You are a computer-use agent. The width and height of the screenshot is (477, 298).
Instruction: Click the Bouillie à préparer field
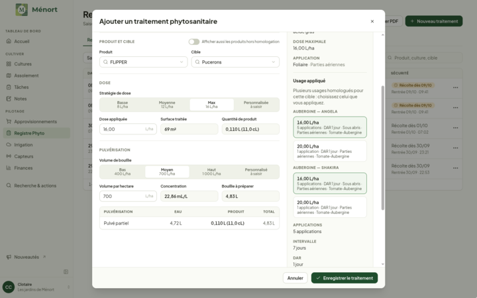pos(250,196)
